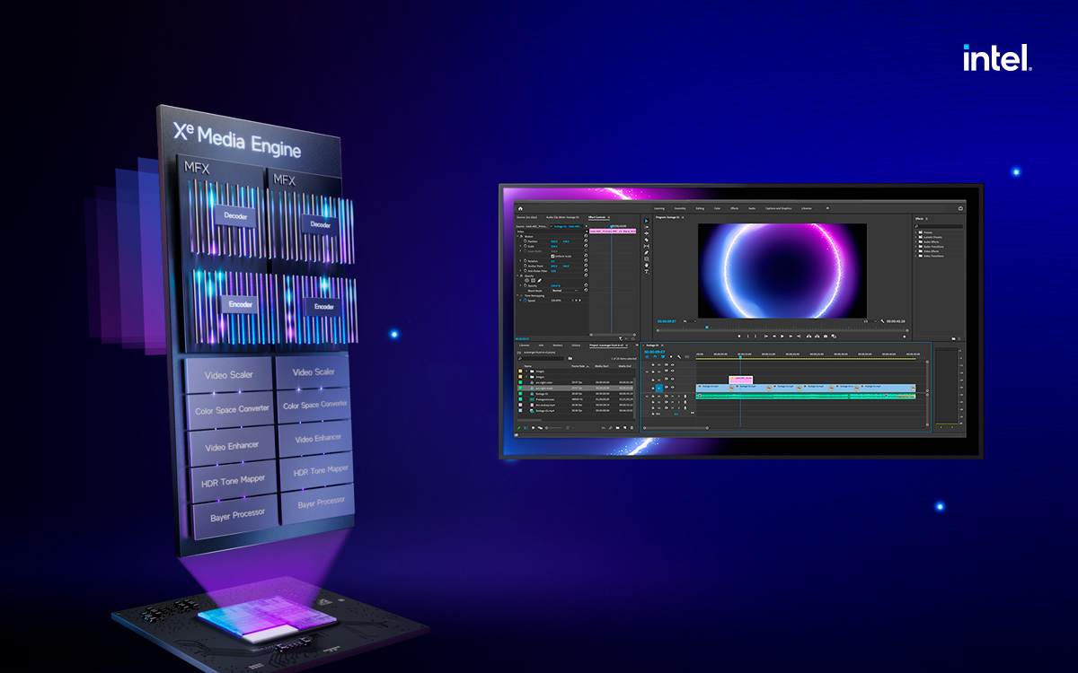Click the Project panel Find magnifier icon
Screen dimensions: 1078x673
[x=611, y=428]
